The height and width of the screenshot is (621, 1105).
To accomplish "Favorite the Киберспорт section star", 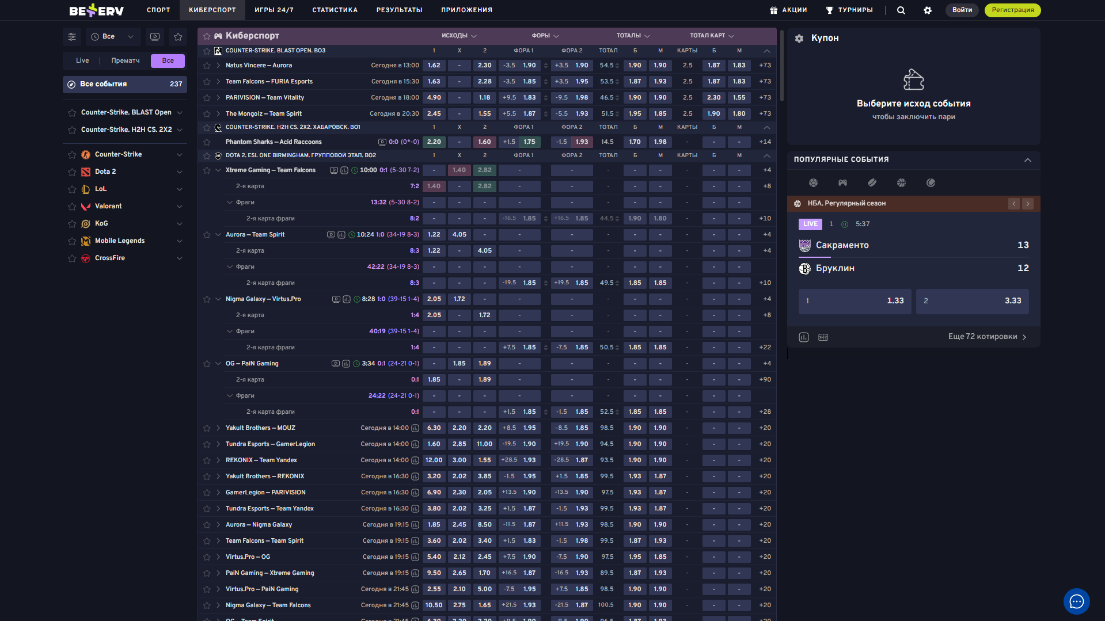I will 207,36.
